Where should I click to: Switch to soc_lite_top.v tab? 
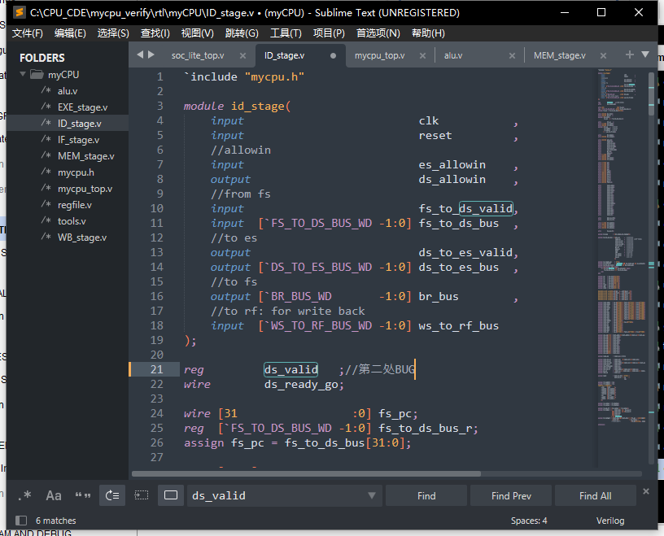tap(198, 55)
